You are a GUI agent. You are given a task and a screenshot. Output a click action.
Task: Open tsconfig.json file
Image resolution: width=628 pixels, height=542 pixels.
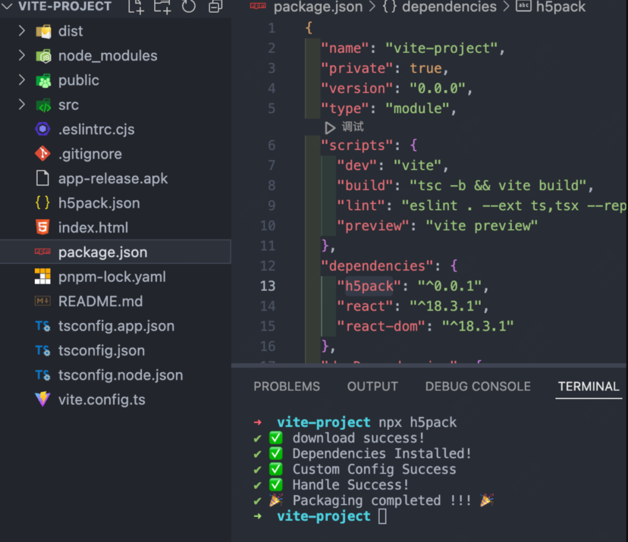click(x=102, y=351)
